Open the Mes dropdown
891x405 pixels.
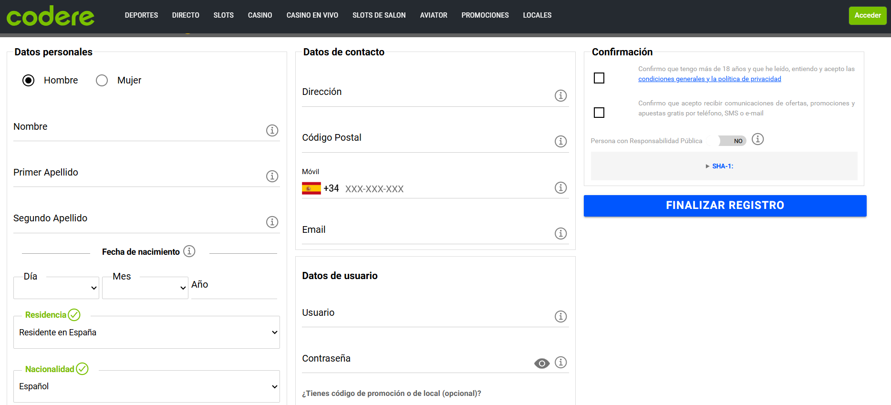pyautogui.click(x=145, y=288)
